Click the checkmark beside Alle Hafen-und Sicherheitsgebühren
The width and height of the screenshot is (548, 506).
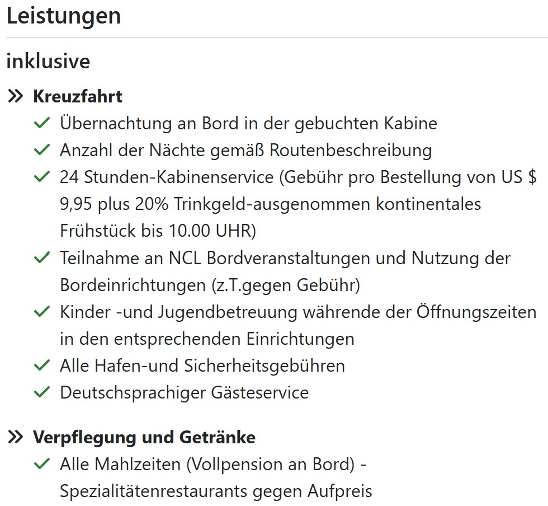[42, 366]
